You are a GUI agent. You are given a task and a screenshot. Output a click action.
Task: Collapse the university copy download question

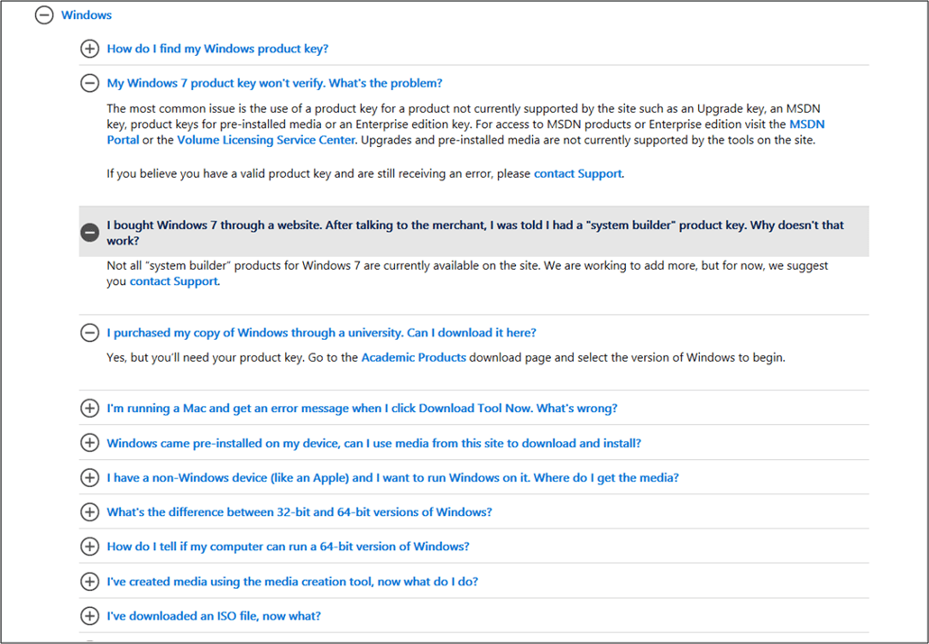[x=89, y=332]
